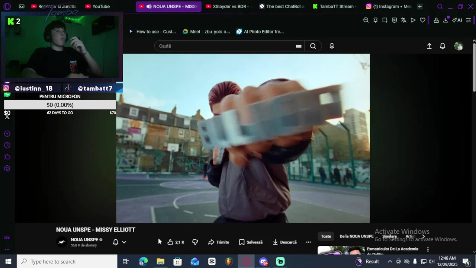Select the De la NOUA UNSPE chip
This screenshot has width=476, height=268.
[x=356, y=236]
